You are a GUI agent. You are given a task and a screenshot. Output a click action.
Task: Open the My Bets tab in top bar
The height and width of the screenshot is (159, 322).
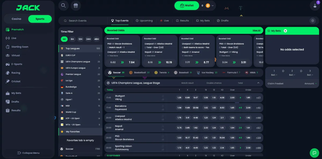203,21
